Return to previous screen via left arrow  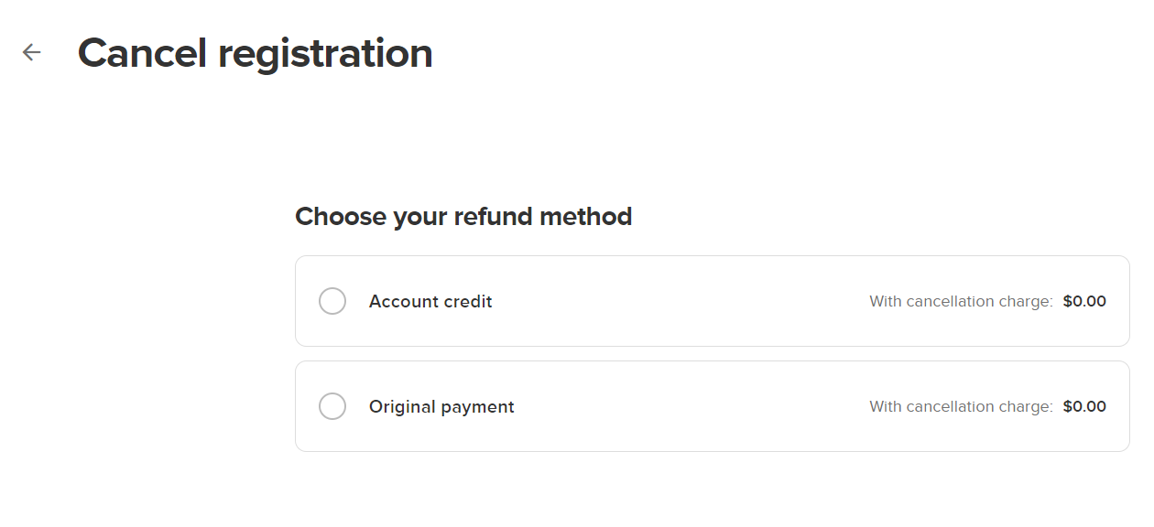click(x=32, y=52)
